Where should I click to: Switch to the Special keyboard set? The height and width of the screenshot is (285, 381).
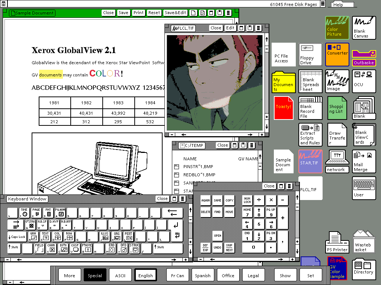[x=95, y=275]
